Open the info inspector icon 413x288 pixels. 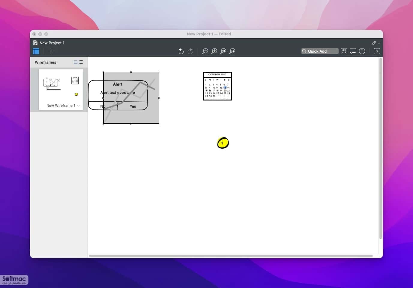(x=362, y=51)
